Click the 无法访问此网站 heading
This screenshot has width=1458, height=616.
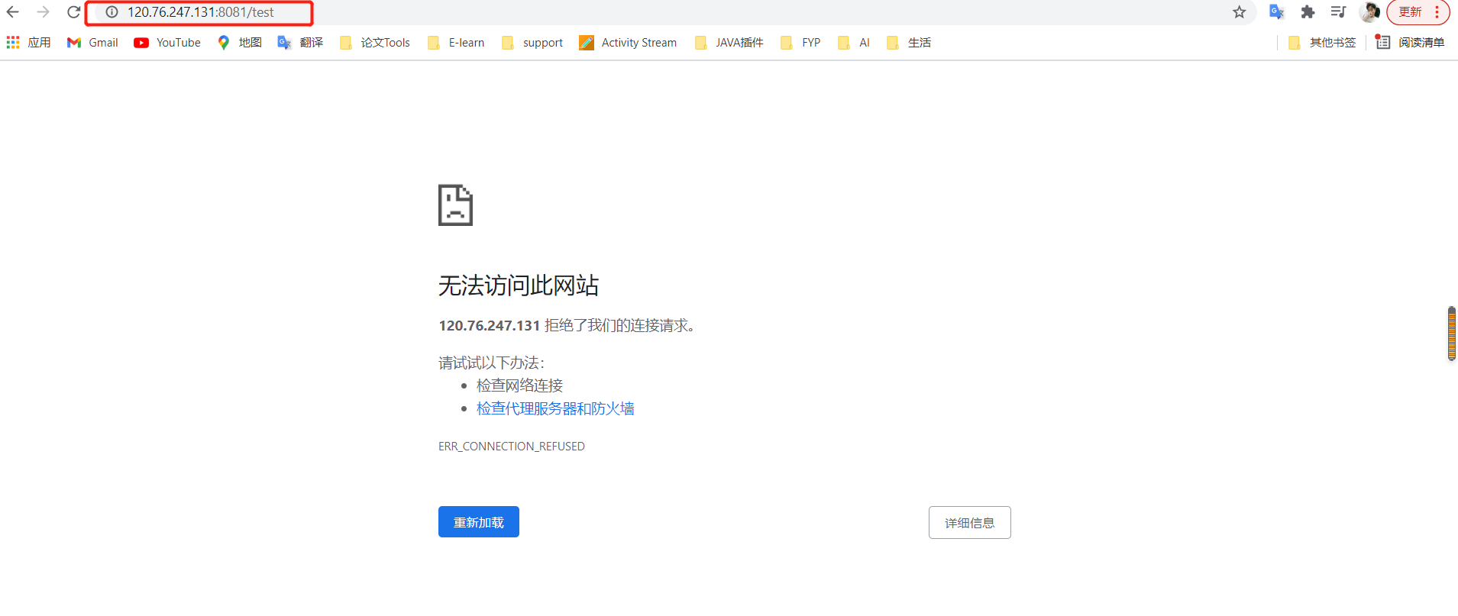519,285
